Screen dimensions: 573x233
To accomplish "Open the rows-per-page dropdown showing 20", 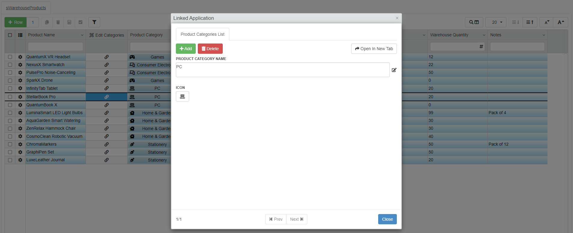I will (x=496, y=22).
